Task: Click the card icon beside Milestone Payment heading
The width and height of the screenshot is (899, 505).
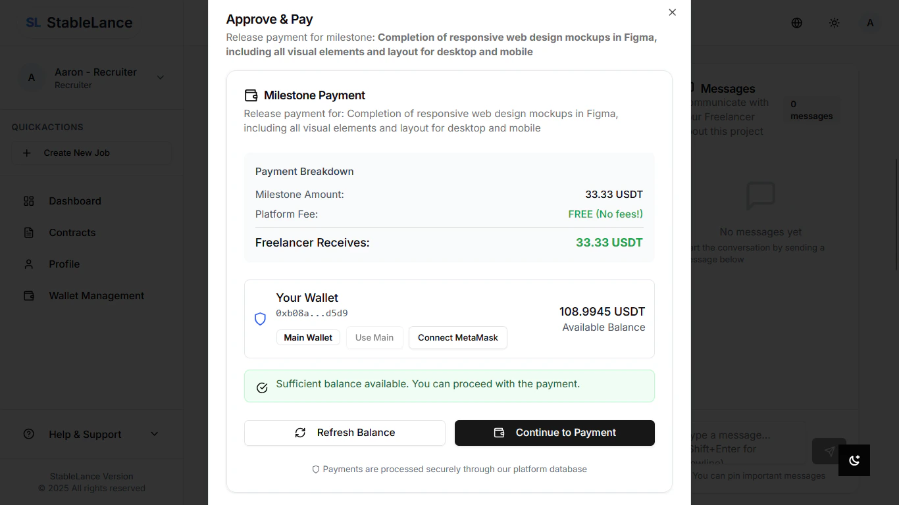Action: [x=251, y=95]
